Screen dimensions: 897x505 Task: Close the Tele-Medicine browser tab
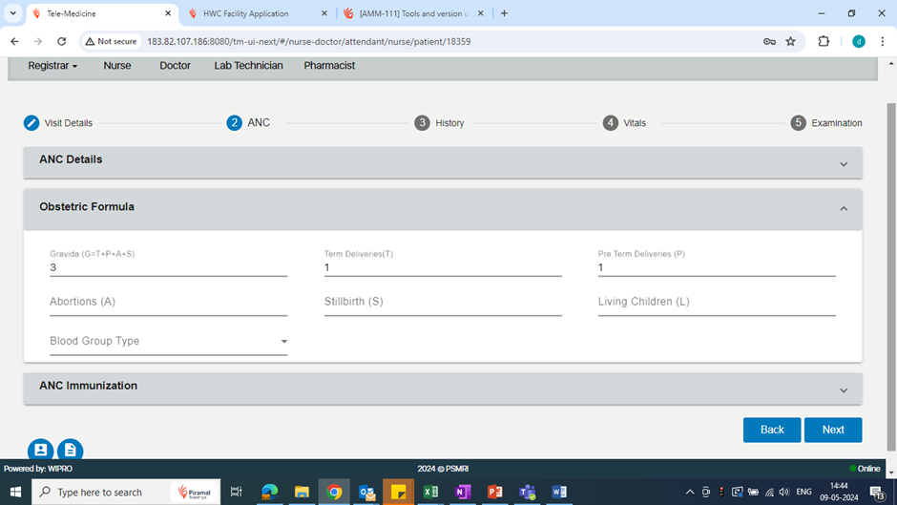click(168, 13)
